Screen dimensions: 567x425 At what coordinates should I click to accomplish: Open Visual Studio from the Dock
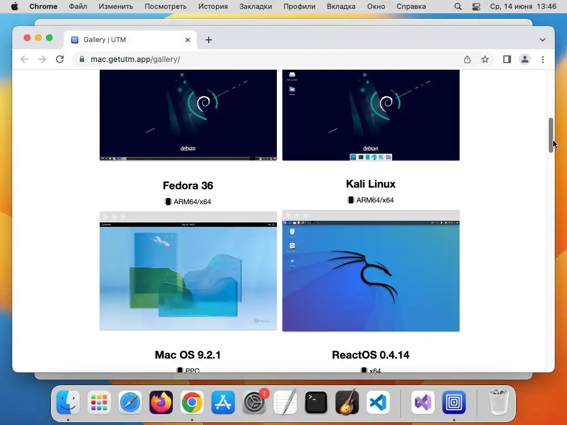(x=422, y=402)
